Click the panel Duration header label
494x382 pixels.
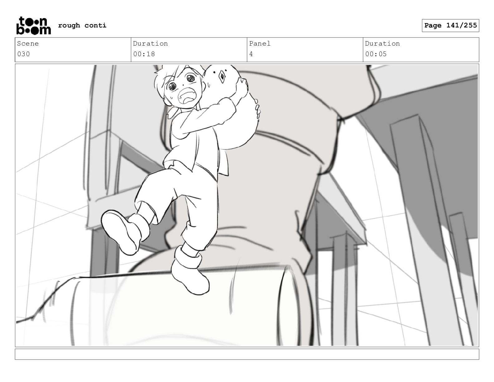pyautogui.click(x=382, y=44)
